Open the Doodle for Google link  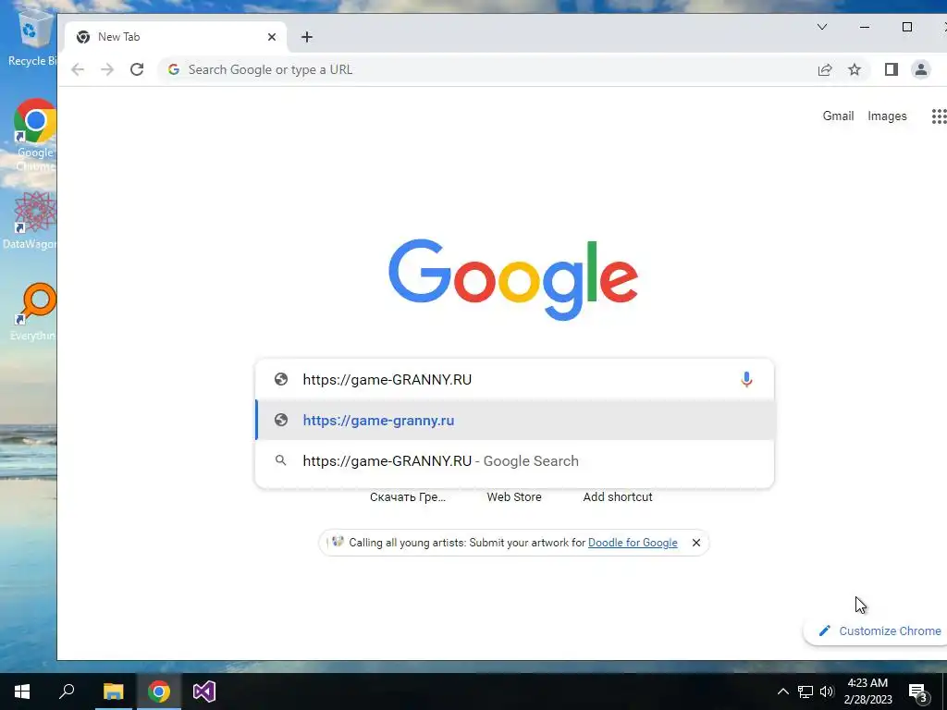click(633, 543)
